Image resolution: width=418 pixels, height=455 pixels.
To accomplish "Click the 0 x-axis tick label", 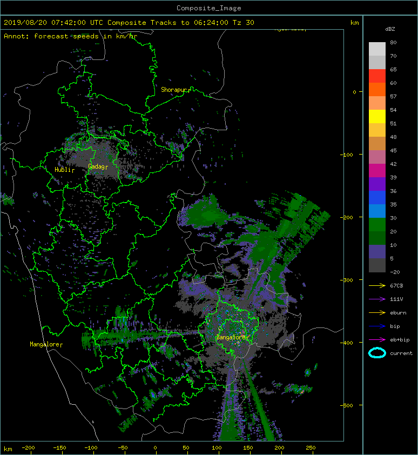I will tap(155, 447).
